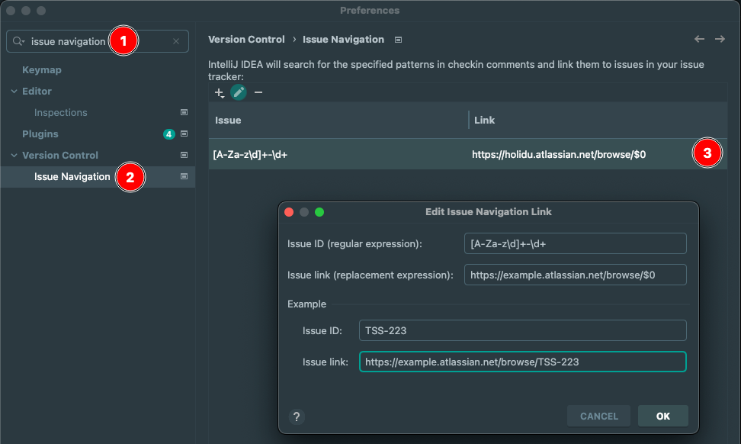Collapse the Editor section in sidebar
The width and height of the screenshot is (741, 444).
coord(12,91)
